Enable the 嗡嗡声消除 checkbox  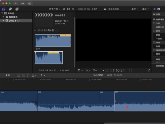pyautogui.click(x=154, y=50)
